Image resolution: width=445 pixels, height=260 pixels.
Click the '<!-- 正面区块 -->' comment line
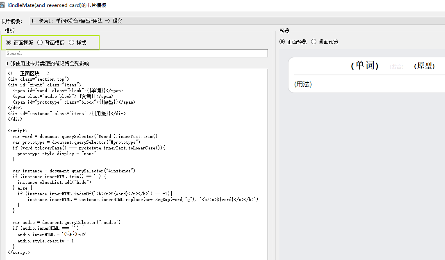coord(29,73)
